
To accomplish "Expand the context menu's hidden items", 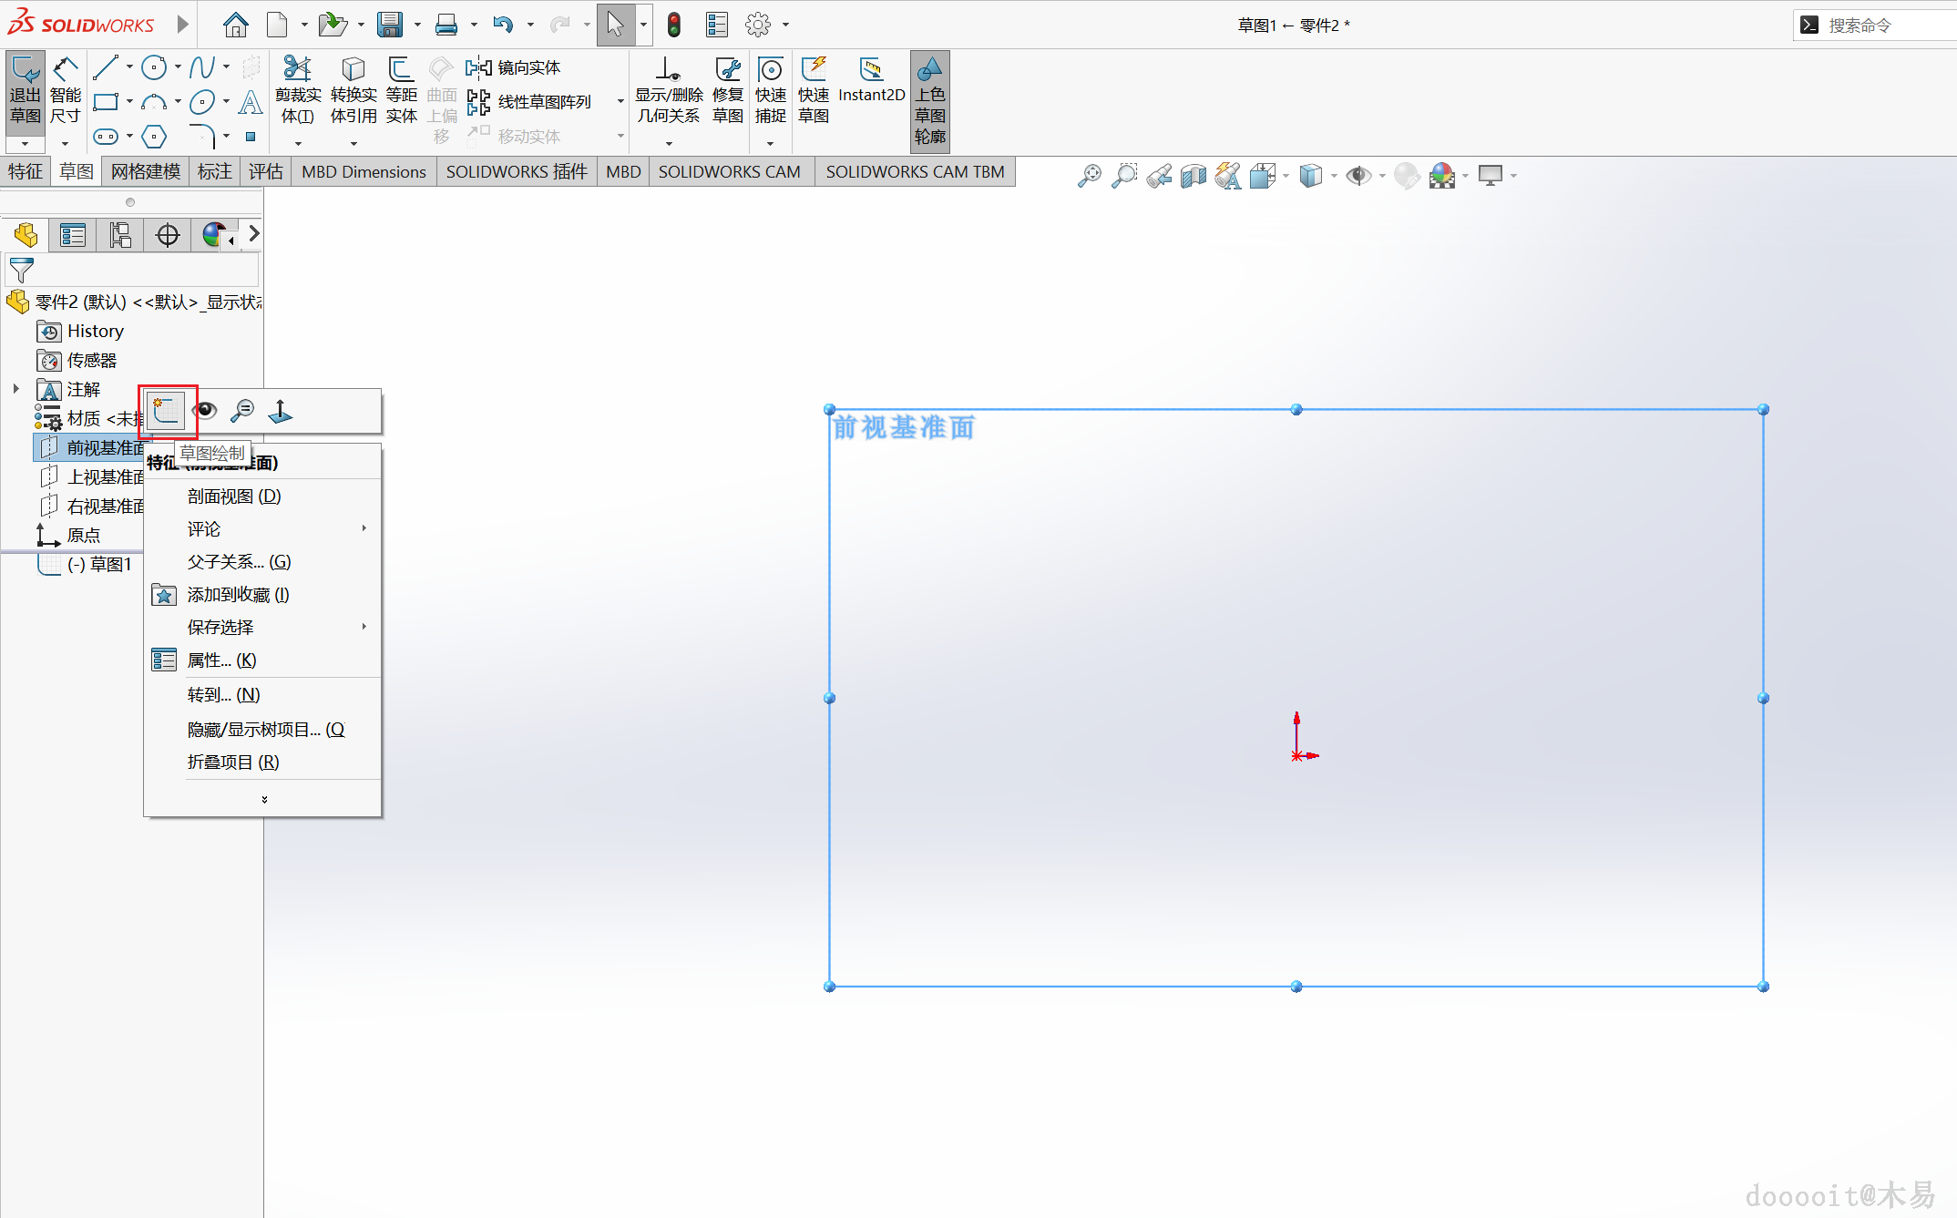I will coord(264,799).
